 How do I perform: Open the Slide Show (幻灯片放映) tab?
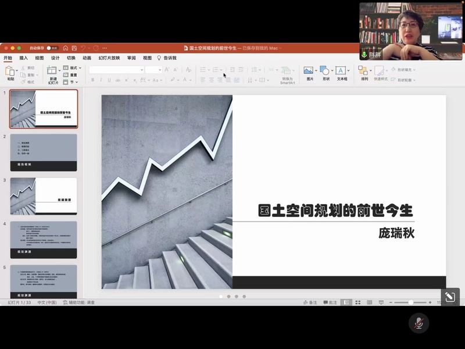pyautogui.click(x=109, y=58)
